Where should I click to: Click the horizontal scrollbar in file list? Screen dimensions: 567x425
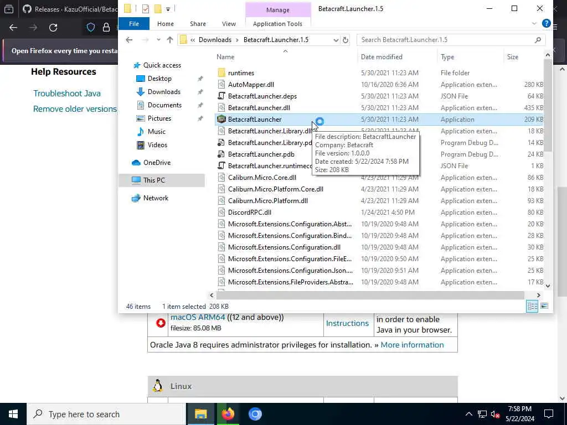369,295
